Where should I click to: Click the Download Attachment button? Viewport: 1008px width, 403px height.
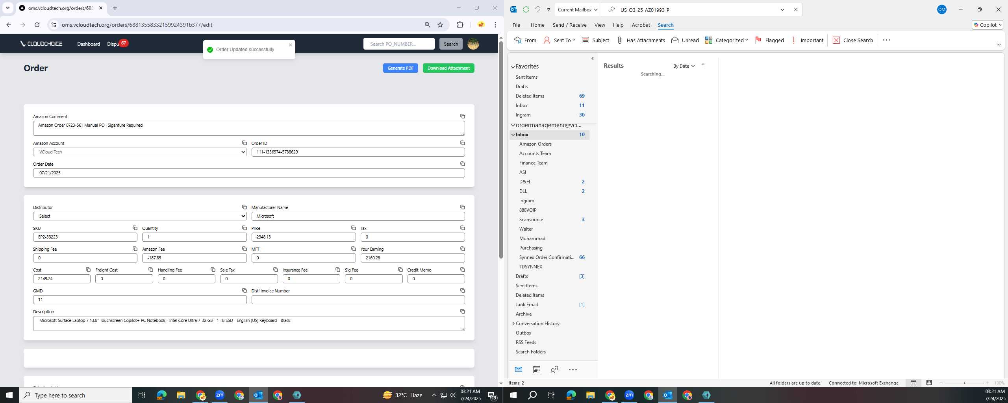[x=448, y=68]
